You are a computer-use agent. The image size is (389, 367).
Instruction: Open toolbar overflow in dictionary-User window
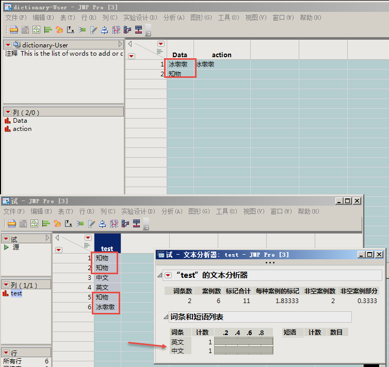click(x=148, y=30)
